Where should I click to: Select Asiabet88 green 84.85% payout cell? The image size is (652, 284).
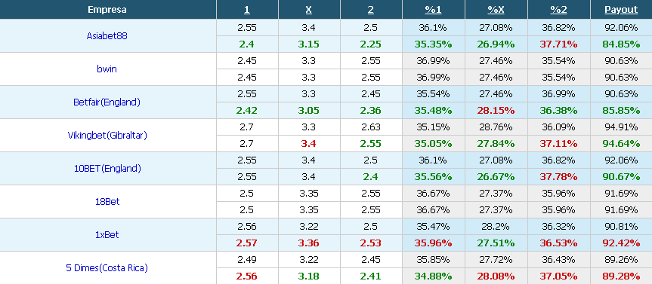621,44
